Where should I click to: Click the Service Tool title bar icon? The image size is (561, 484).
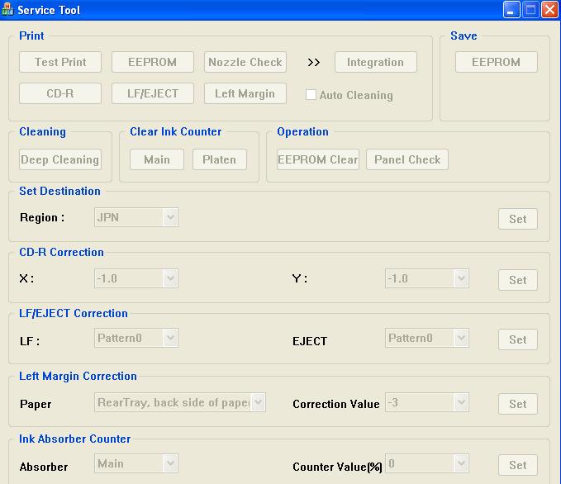7,9
